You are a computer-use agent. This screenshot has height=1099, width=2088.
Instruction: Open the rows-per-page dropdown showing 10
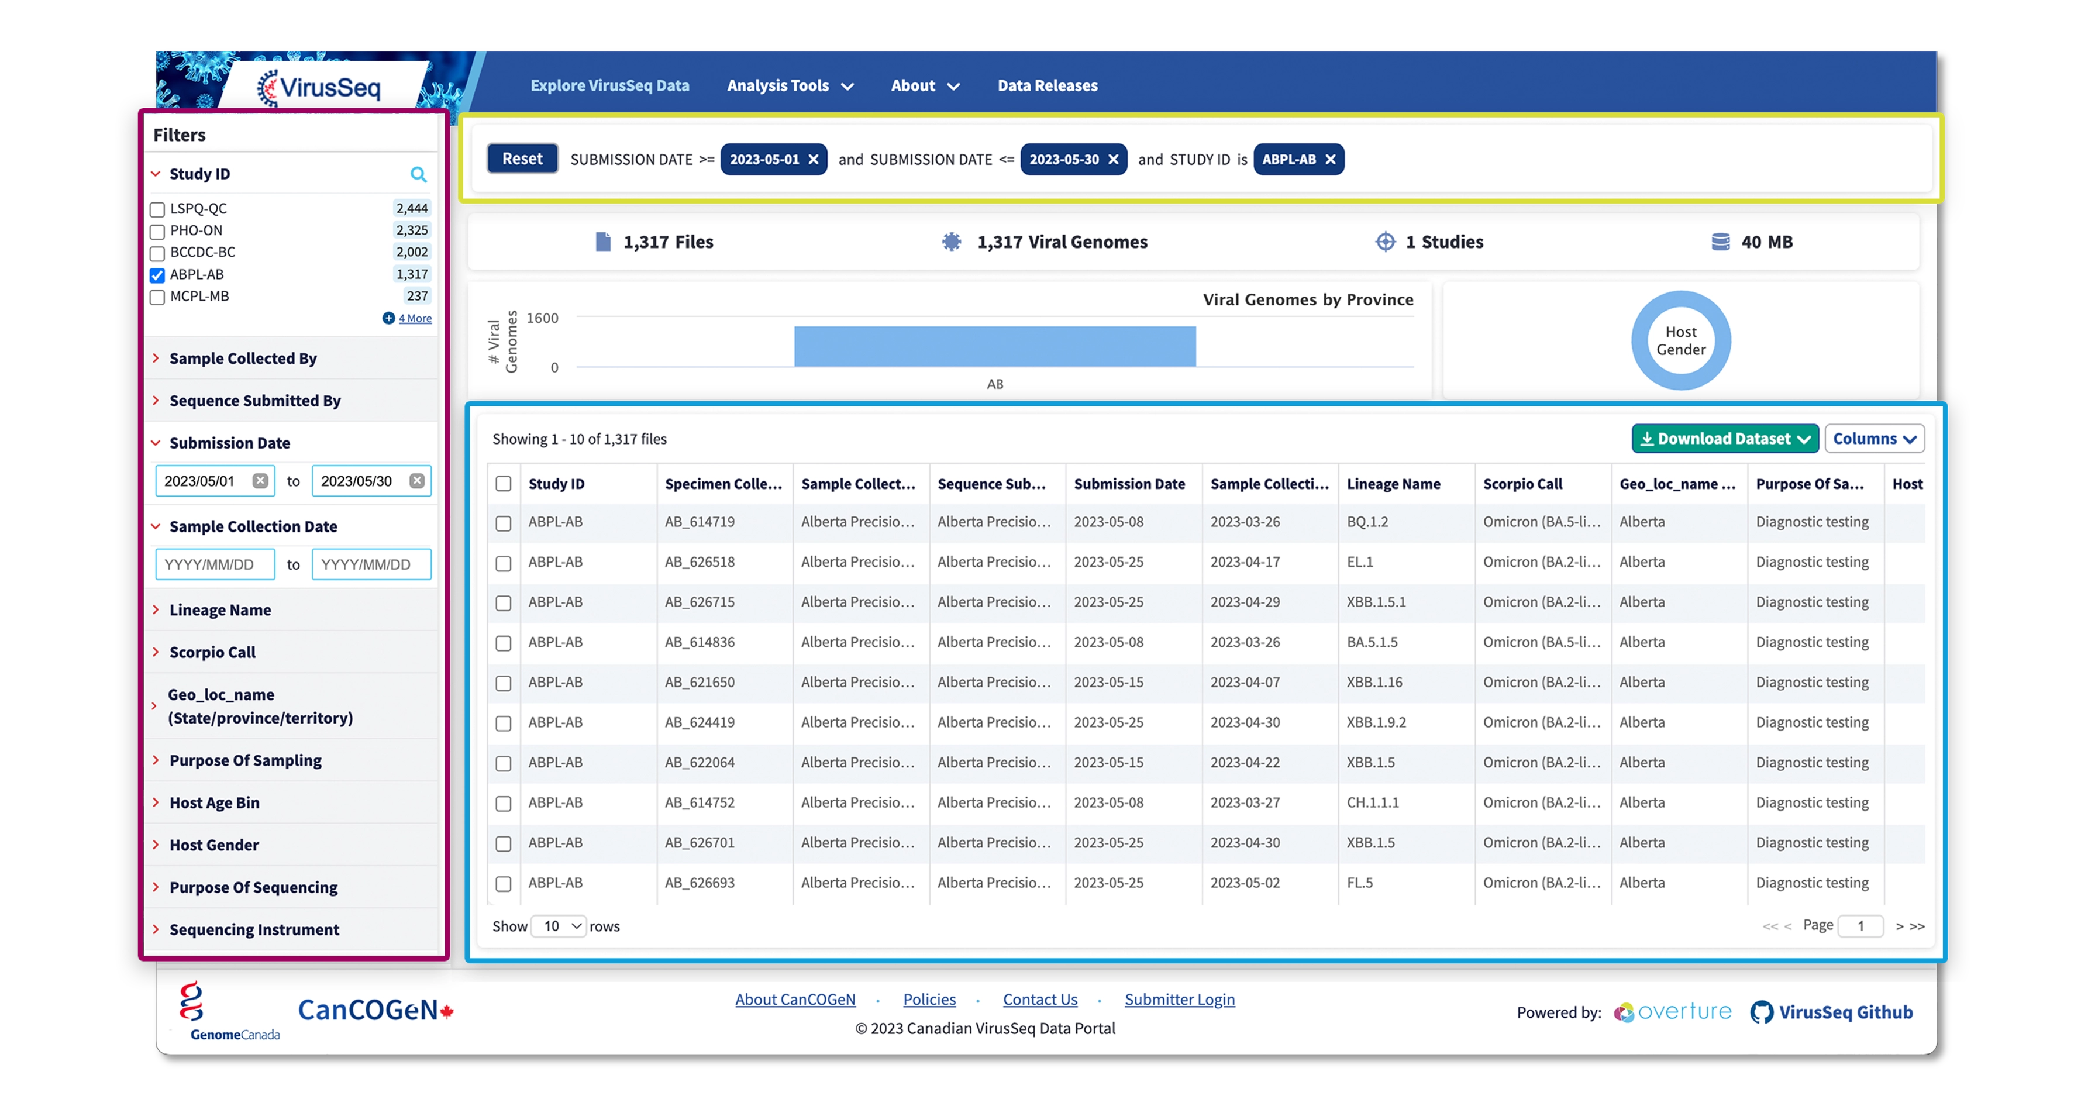(x=560, y=925)
